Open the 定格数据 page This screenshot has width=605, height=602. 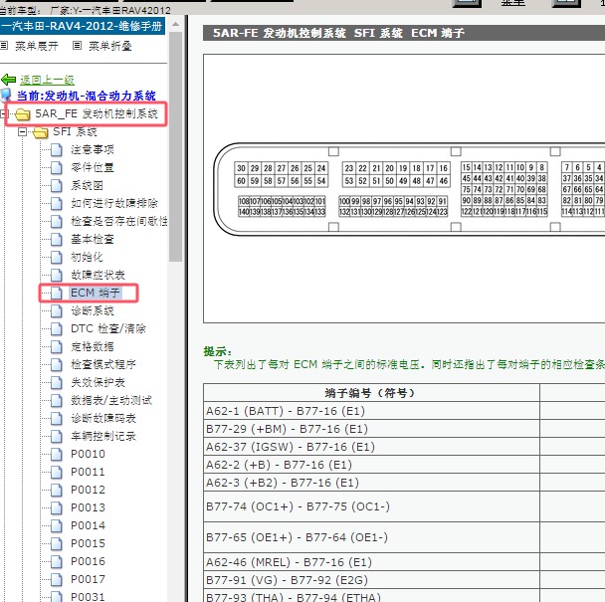[93, 346]
